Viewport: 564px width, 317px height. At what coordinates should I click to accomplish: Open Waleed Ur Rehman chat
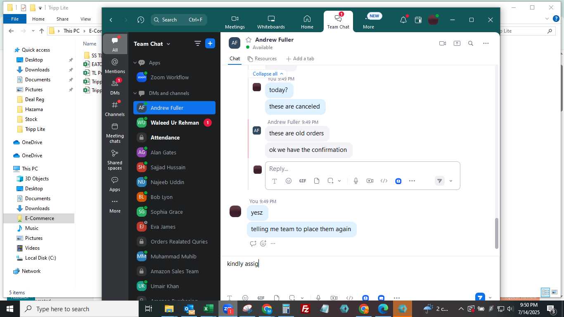point(174,123)
